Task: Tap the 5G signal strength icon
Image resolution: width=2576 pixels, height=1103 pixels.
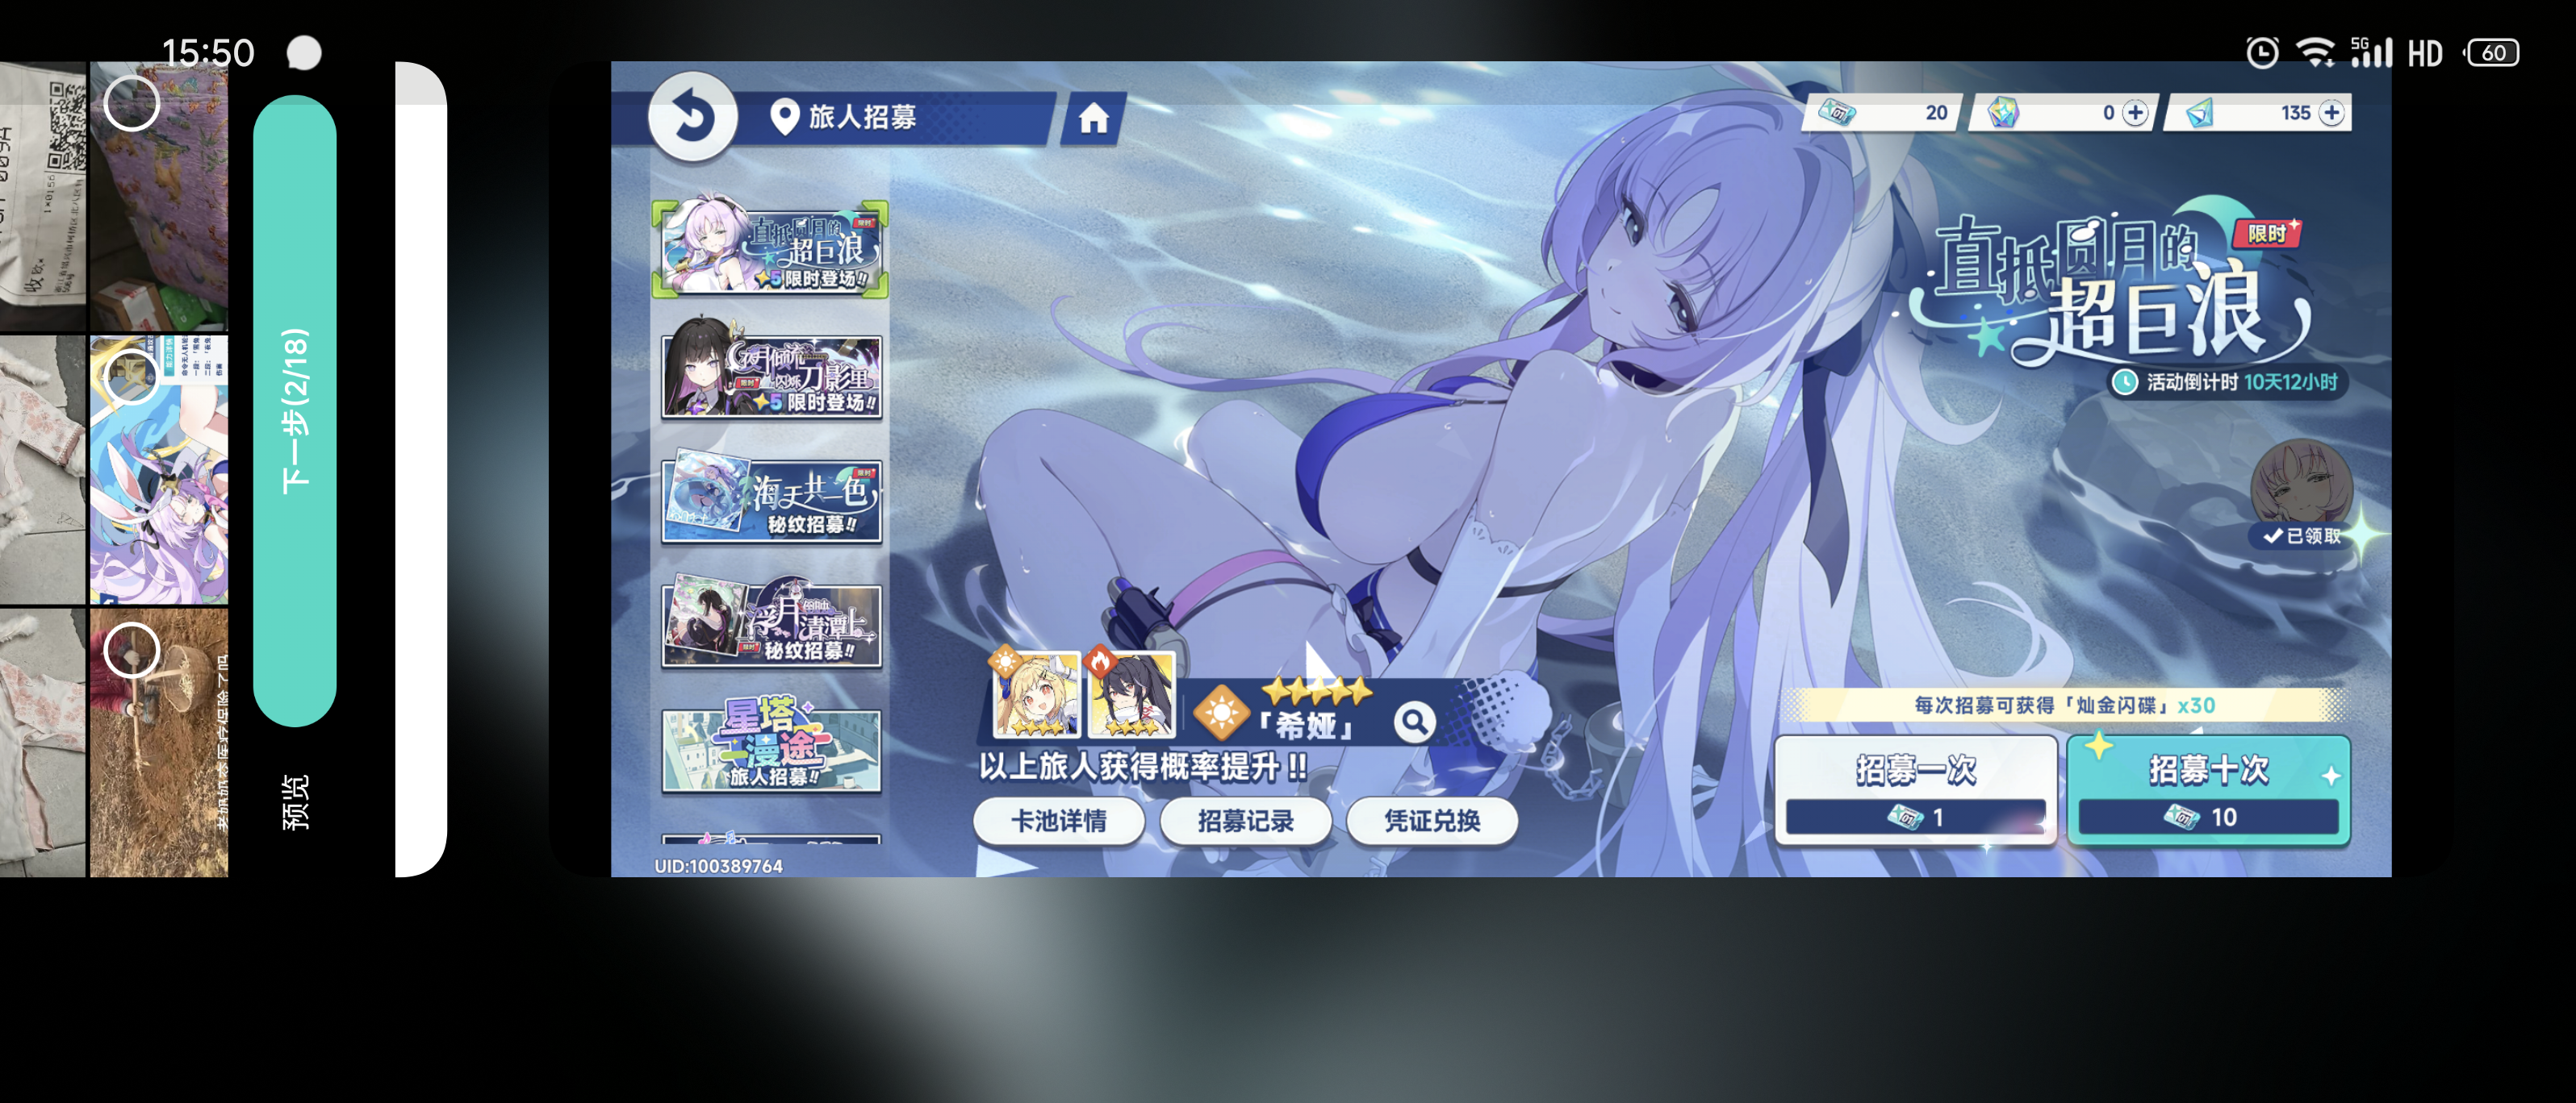Action: (x=2370, y=52)
